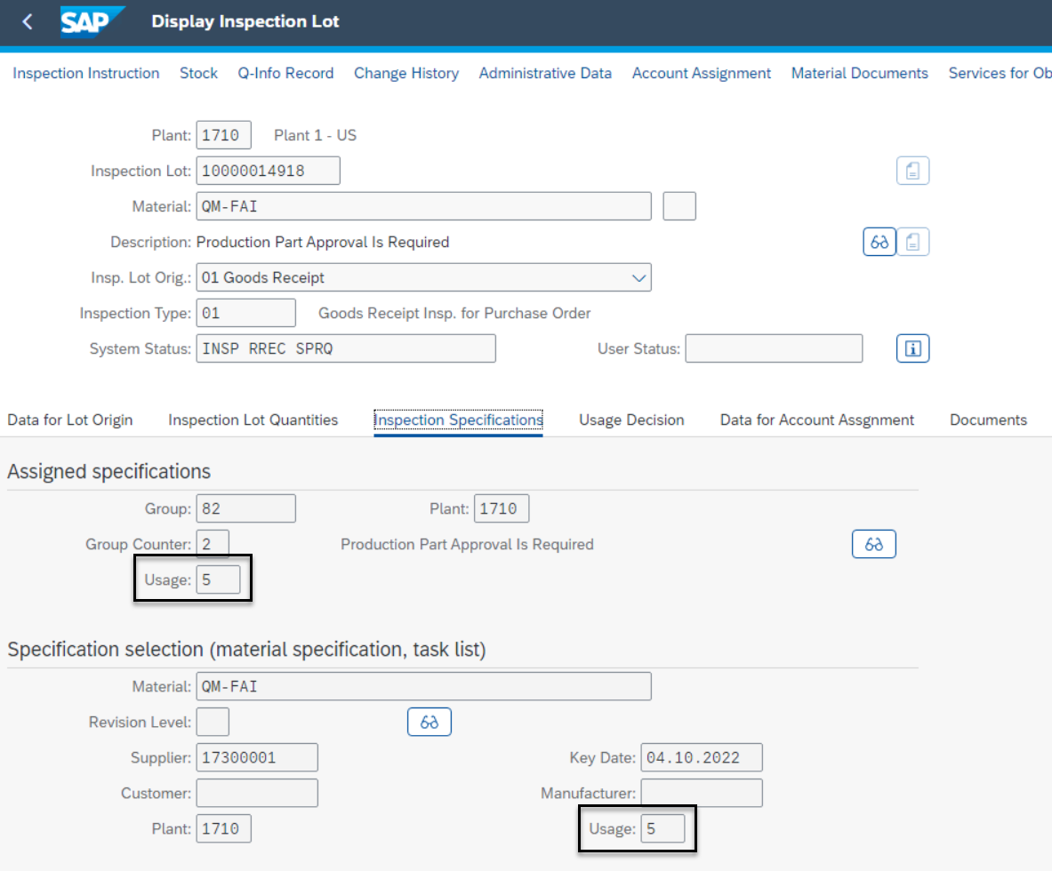Viewport: 1052px width, 871px height.
Task: Click Material Documents in the top bar
Action: pos(859,73)
